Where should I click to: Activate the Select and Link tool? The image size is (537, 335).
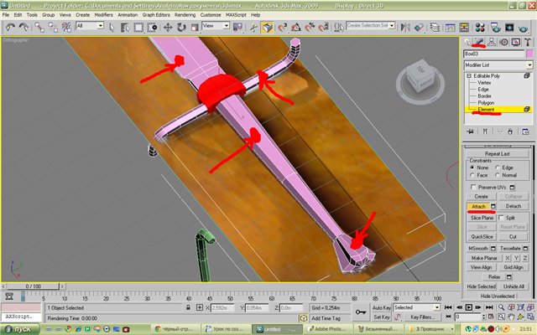pos(39,27)
